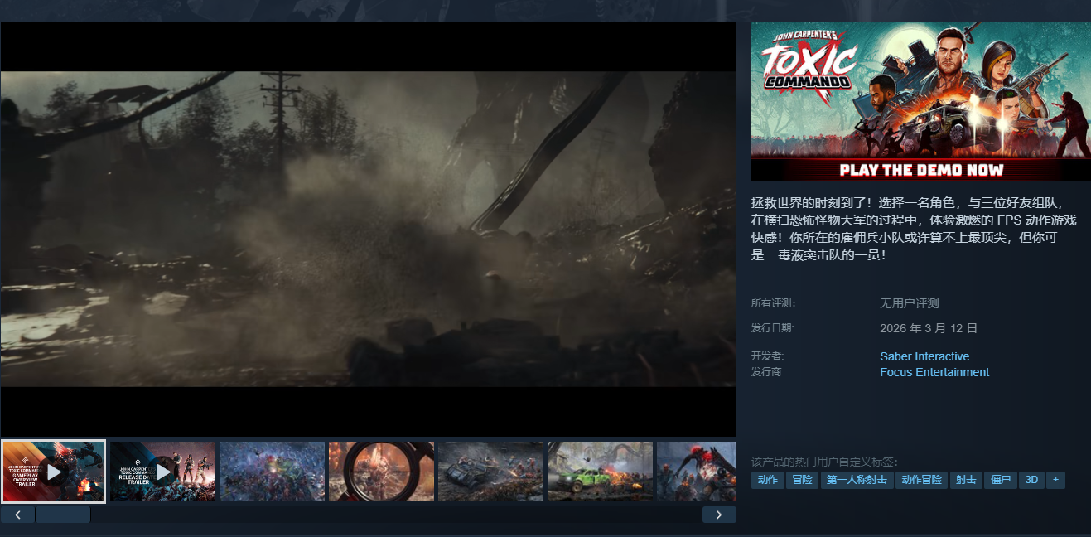Open the red-headed monster screenshot thumbnail

tap(696, 472)
